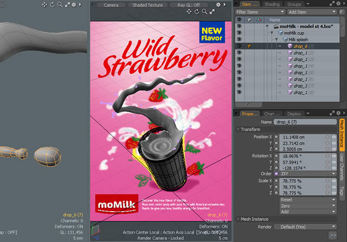This screenshot has height=242, width=347.
Task: Open the vertical Tags tab
Action: tap(342, 190)
